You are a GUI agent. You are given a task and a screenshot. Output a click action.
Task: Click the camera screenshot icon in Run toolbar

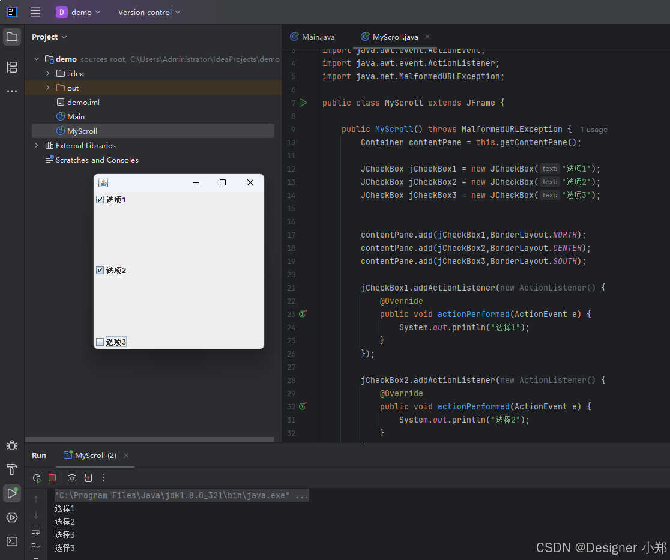click(72, 478)
